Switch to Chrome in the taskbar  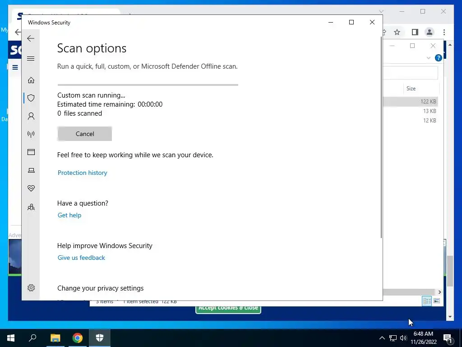click(78, 338)
